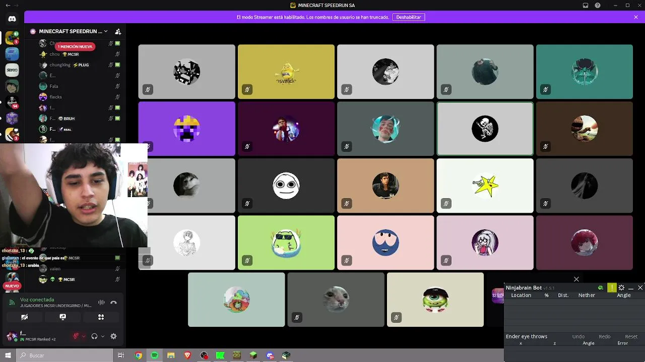Select the white round-eyed face tile

click(x=286, y=186)
